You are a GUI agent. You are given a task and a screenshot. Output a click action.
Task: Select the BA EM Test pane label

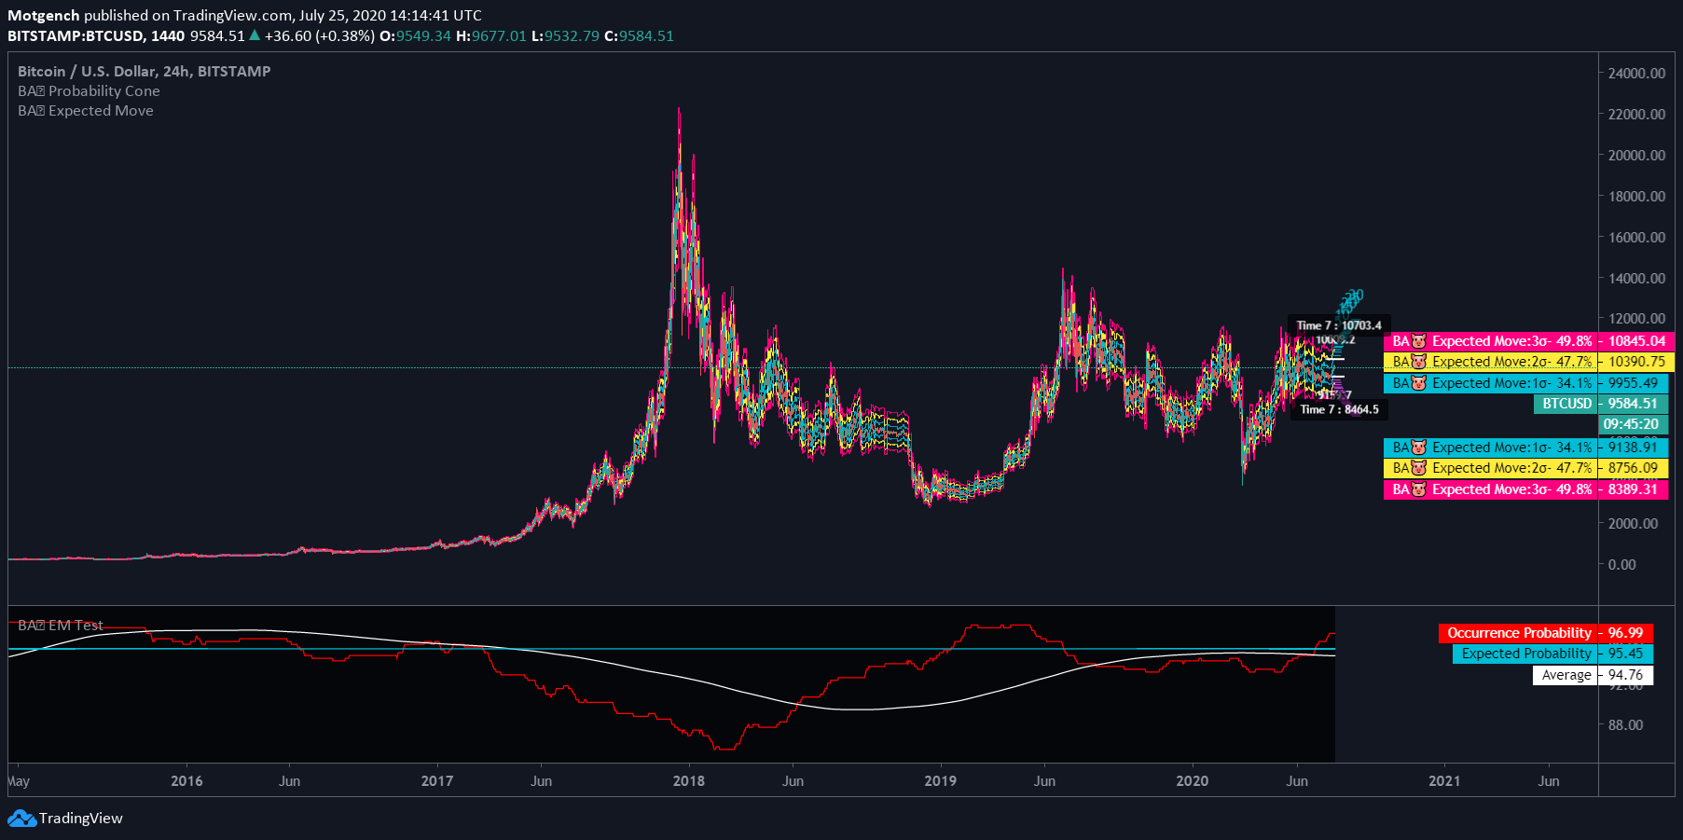point(61,626)
